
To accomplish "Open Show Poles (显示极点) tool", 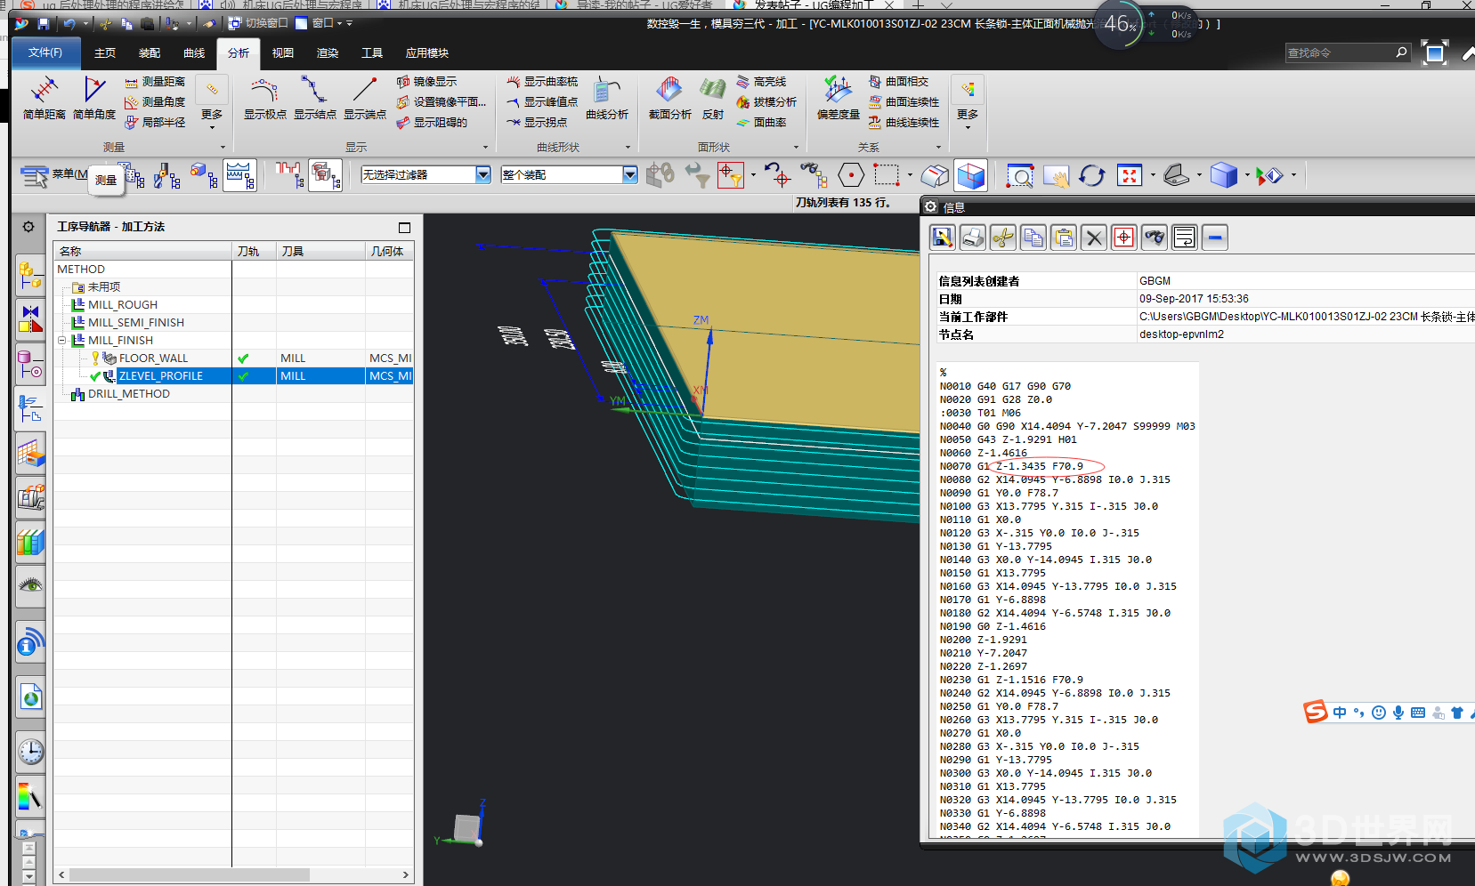I will (265, 99).
